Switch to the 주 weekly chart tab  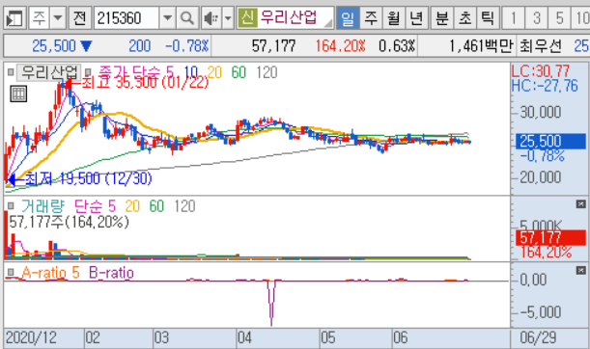pos(371,17)
